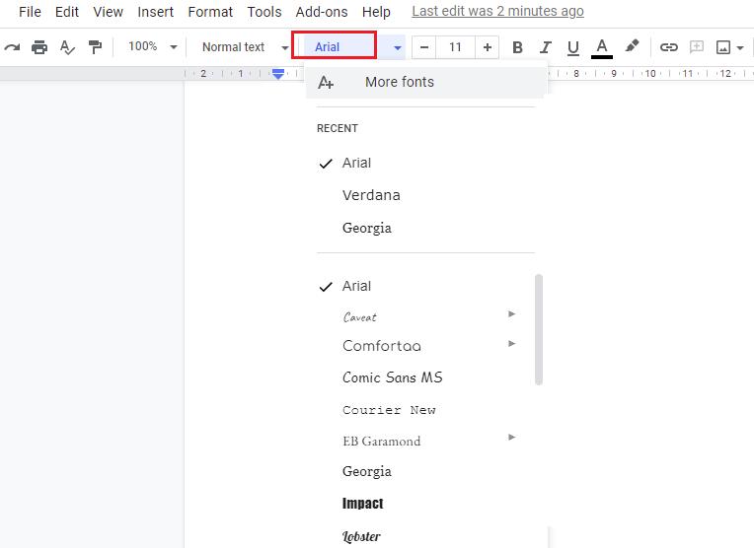
Task: Open the zoom 100% dropdown
Action: pyautogui.click(x=152, y=46)
